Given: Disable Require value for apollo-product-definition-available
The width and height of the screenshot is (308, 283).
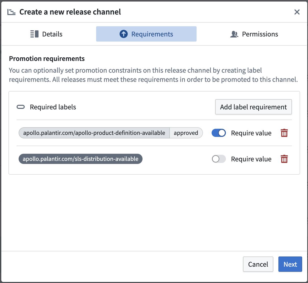Looking at the screenshot, I should (219, 133).
